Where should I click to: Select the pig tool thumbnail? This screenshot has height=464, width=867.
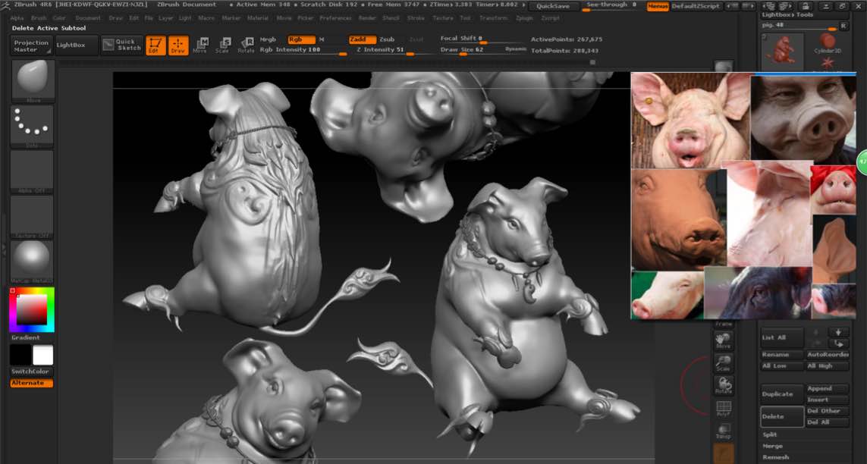[x=783, y=51]
